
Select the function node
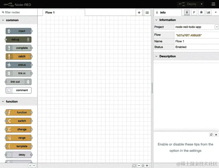pos(18,113)
